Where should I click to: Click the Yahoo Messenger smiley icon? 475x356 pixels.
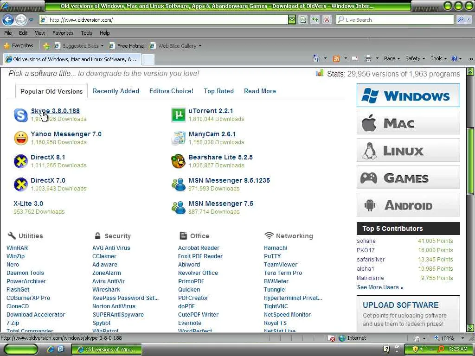point(20,138)
